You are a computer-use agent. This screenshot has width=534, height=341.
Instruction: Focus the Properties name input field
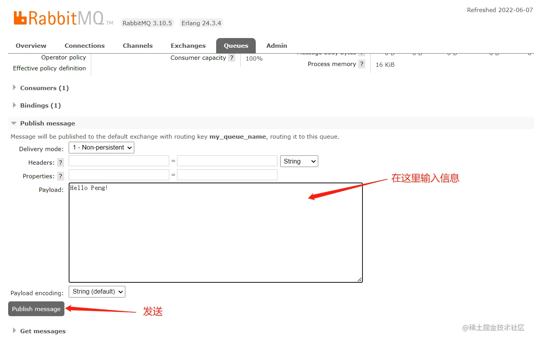coord(119,175)
